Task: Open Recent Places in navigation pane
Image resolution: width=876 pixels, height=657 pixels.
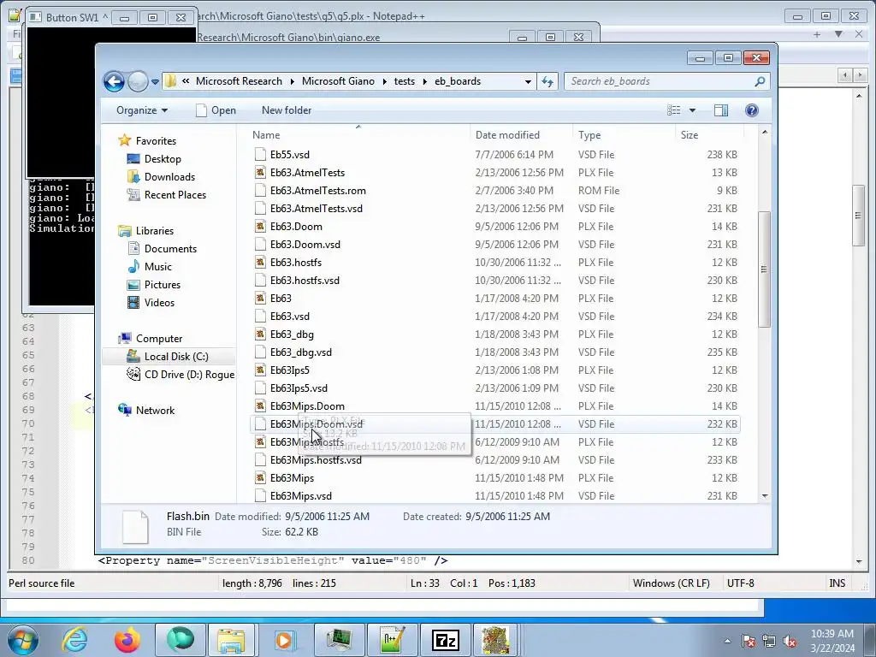Action: 175,194
